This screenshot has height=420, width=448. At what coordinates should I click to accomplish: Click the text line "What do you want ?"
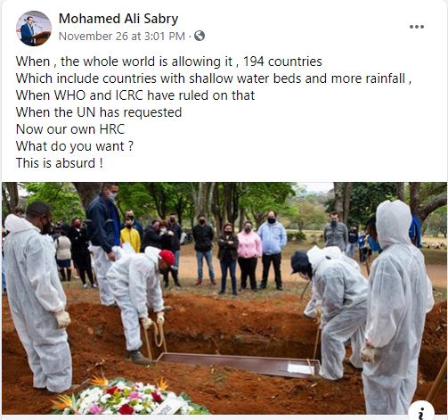pyautogui.click(x=75, y=146)
